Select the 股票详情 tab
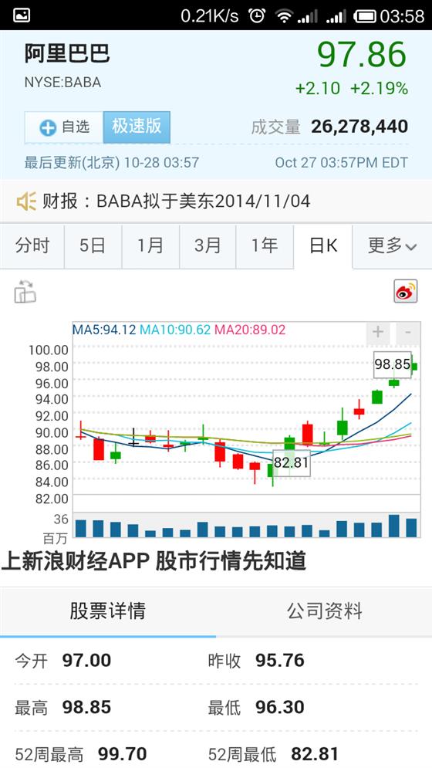This screenshot has width=432, height=768. 108,611
